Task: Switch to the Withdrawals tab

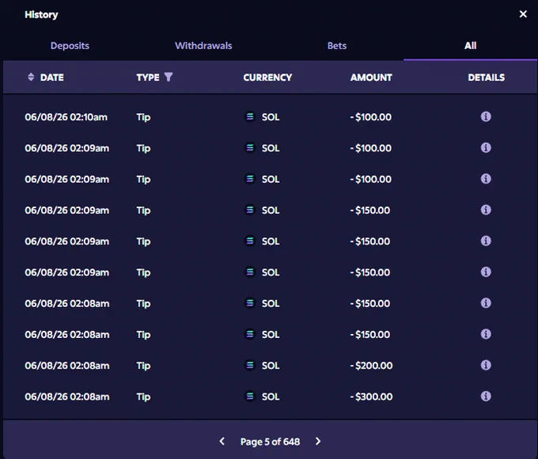Action: click(x=203, y=46)
